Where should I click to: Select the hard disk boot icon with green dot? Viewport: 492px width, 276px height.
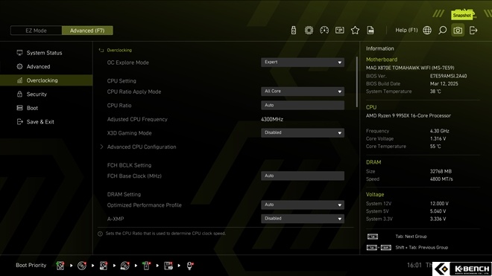(x=60, y=266)
